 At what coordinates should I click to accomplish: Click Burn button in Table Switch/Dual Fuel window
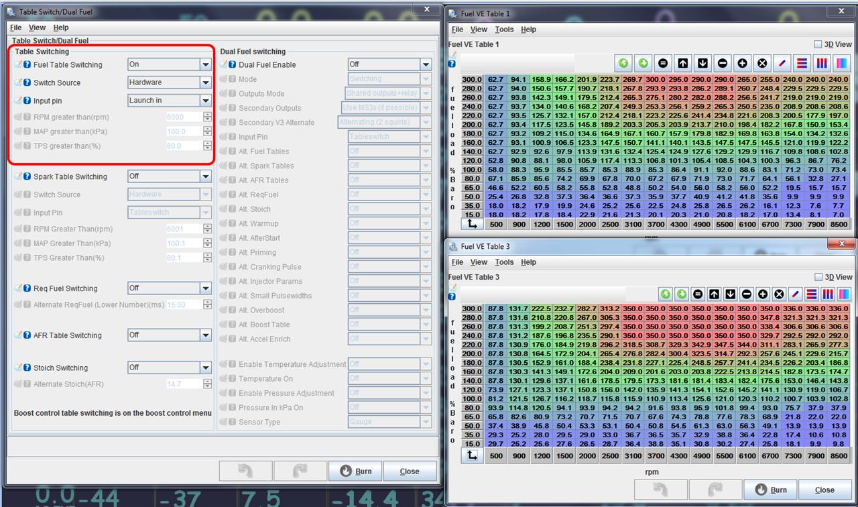[x=355, y=471]
